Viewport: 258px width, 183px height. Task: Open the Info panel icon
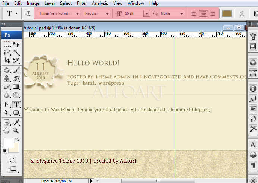point(253,88)
